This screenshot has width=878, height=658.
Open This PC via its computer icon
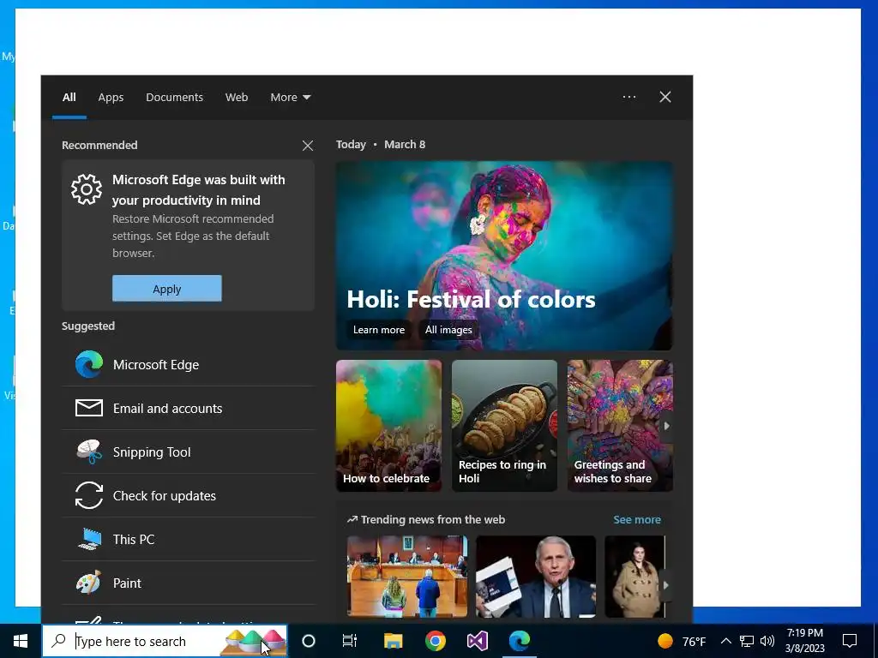point(89,539)
